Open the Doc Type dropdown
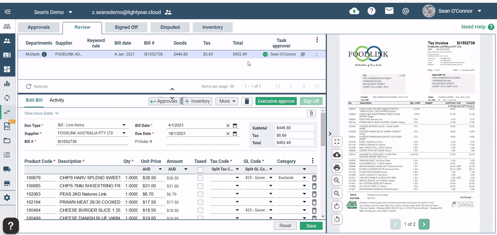This screenshot has width=497, height=235. pos(91,125)
